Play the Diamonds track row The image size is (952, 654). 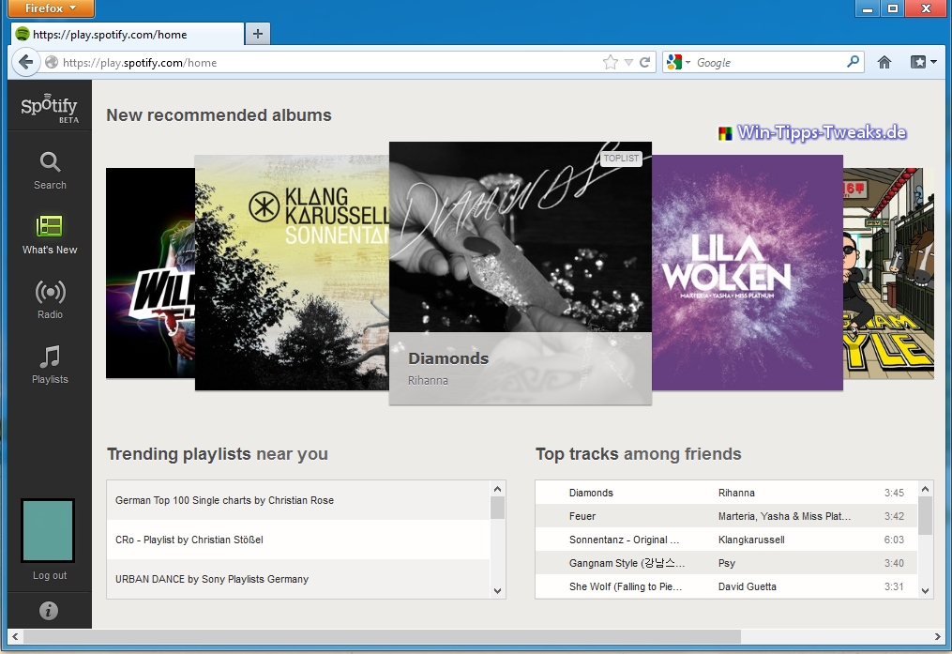pos(726,493)
